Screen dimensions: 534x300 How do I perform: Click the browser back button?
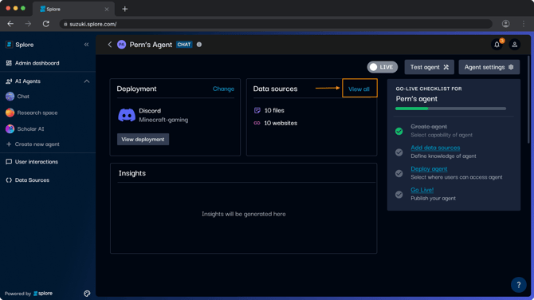click(10, 24)
